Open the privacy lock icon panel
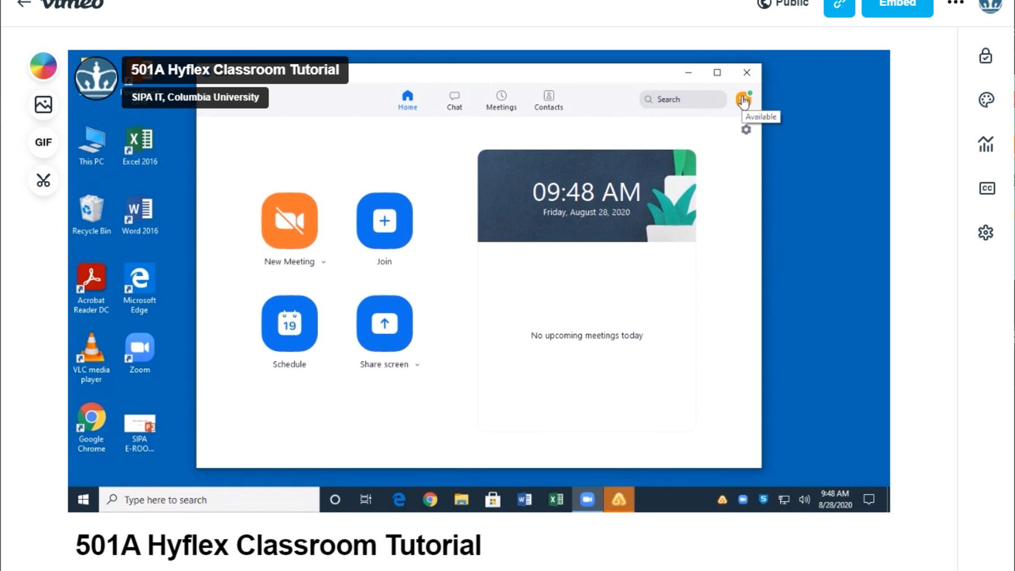The height and width of the screenshot is (571, 1015). pyautogui.click(x=986, y=56)
